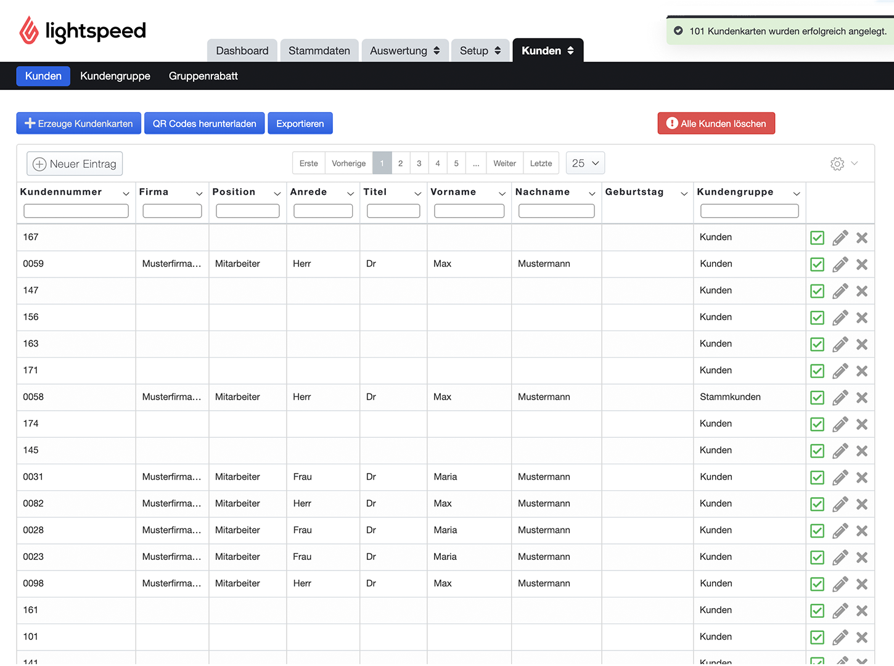Delete customer 0082 X icon
The width and height of the screenshot is (894, 666).
(x=862, y=504)
